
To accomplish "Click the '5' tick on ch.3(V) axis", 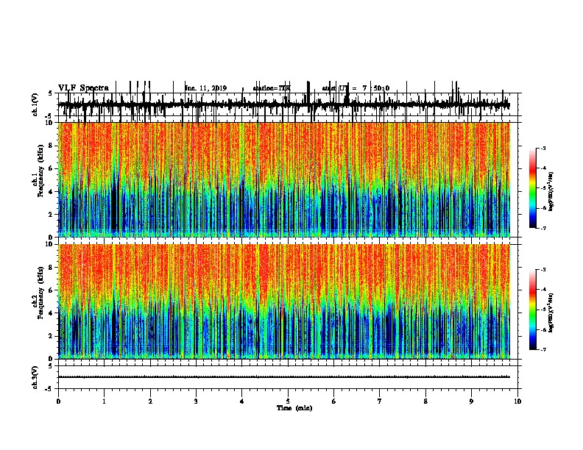I will pyautogui.click(x=50, y=366).
